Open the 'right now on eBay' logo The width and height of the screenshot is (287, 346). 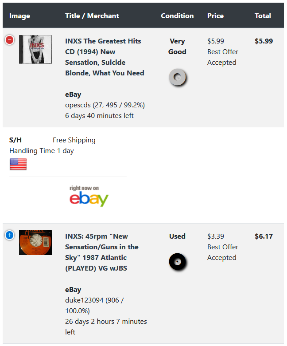(89, 196)
